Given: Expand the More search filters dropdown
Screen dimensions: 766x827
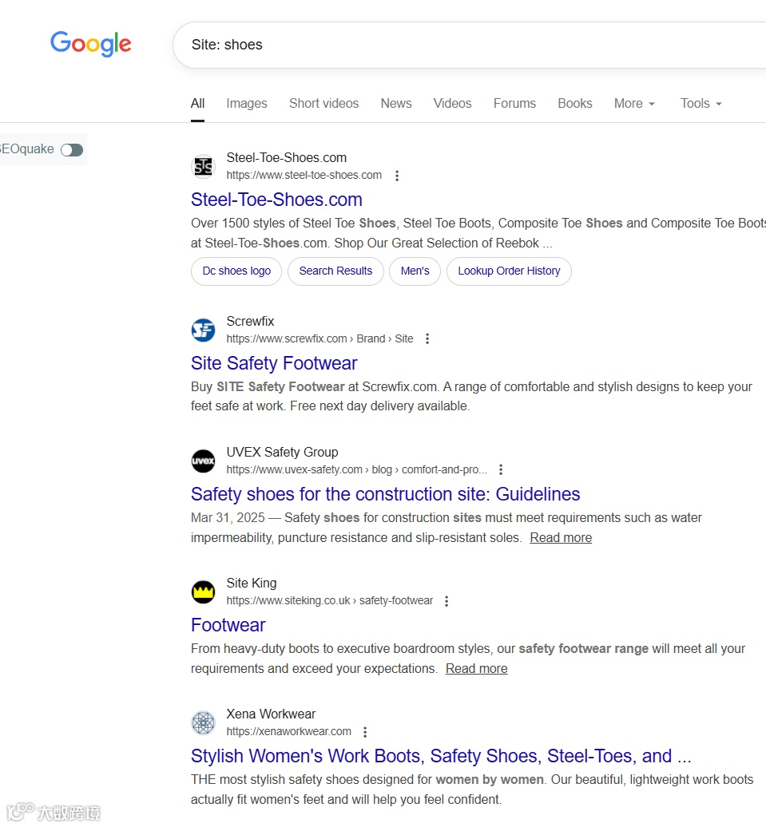Looking at the screenshot, I should coord(634,104).
